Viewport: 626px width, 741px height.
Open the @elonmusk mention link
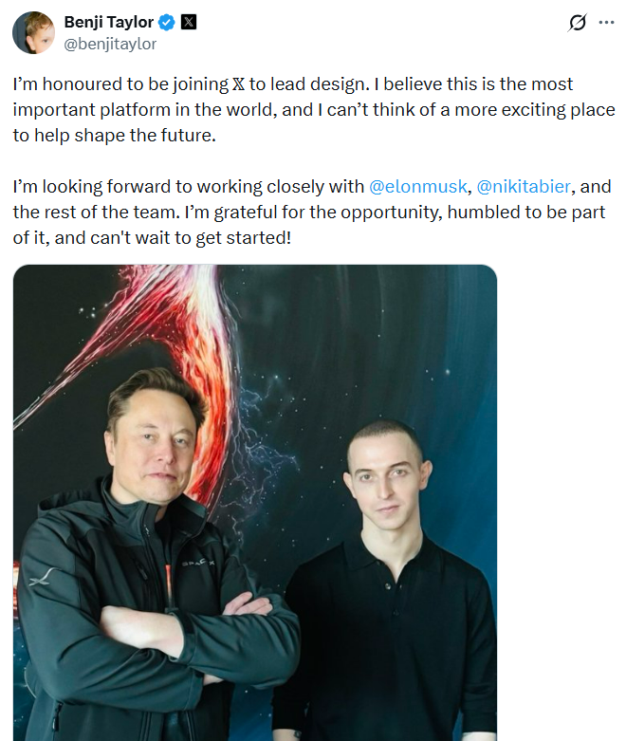pyautogui.click(x=417, y=186)
